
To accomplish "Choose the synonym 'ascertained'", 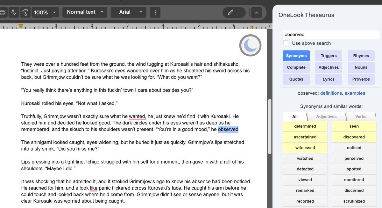I will point(305,137).
